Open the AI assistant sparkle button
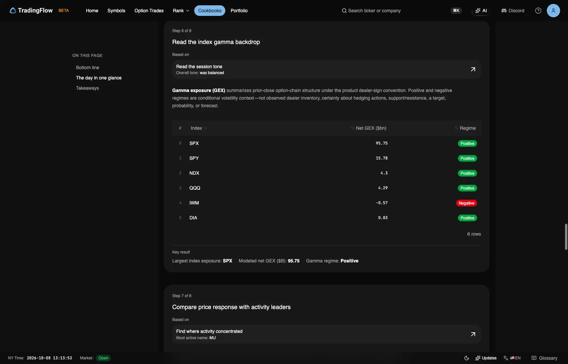This screenshot has height=364, width=568. tap(481, 11)
